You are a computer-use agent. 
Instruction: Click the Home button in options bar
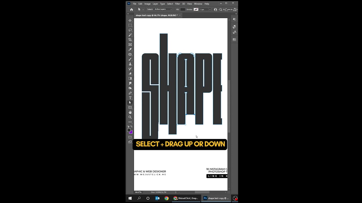pyautogui.click(x=132, y=10)
